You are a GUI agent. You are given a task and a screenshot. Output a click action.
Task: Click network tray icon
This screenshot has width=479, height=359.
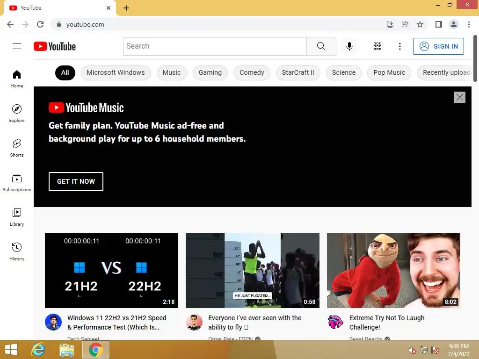pyautogui.click(x=424, y=350)
